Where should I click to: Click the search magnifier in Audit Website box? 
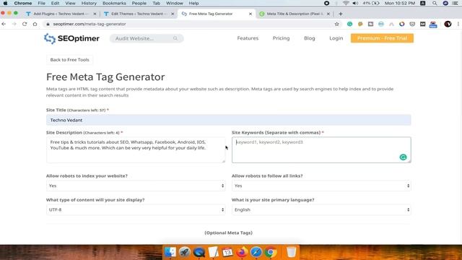point(175,38)
